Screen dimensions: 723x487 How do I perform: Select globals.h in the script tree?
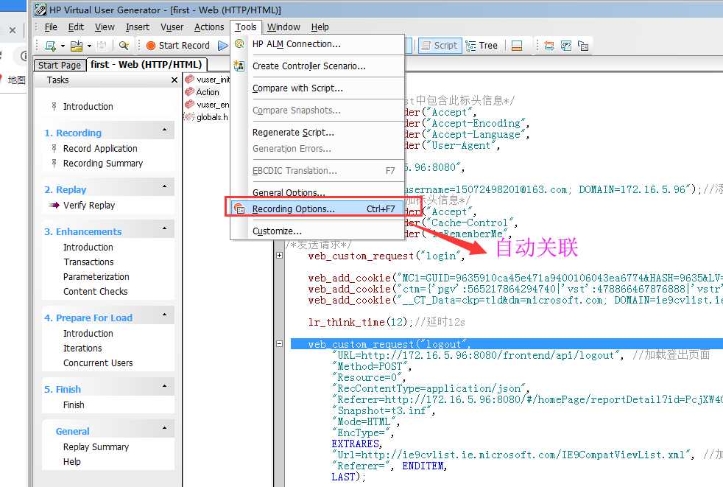212,117
